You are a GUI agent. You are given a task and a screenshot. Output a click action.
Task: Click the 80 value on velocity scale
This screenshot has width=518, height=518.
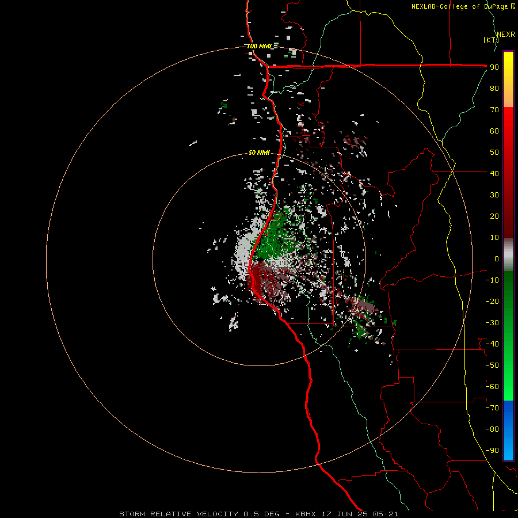[494, 88]
